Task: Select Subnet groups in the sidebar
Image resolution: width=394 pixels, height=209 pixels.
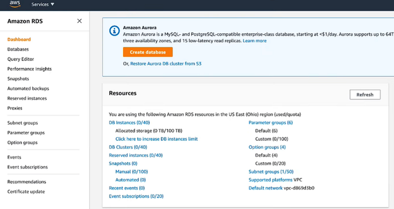Action: click(x=23, y=123)
